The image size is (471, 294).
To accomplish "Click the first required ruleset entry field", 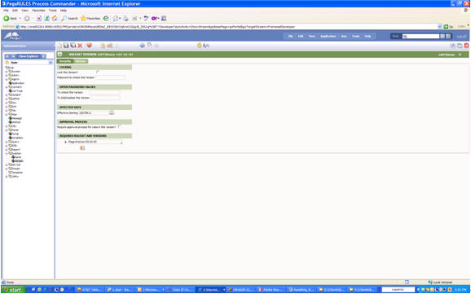I will click(95, 142).
